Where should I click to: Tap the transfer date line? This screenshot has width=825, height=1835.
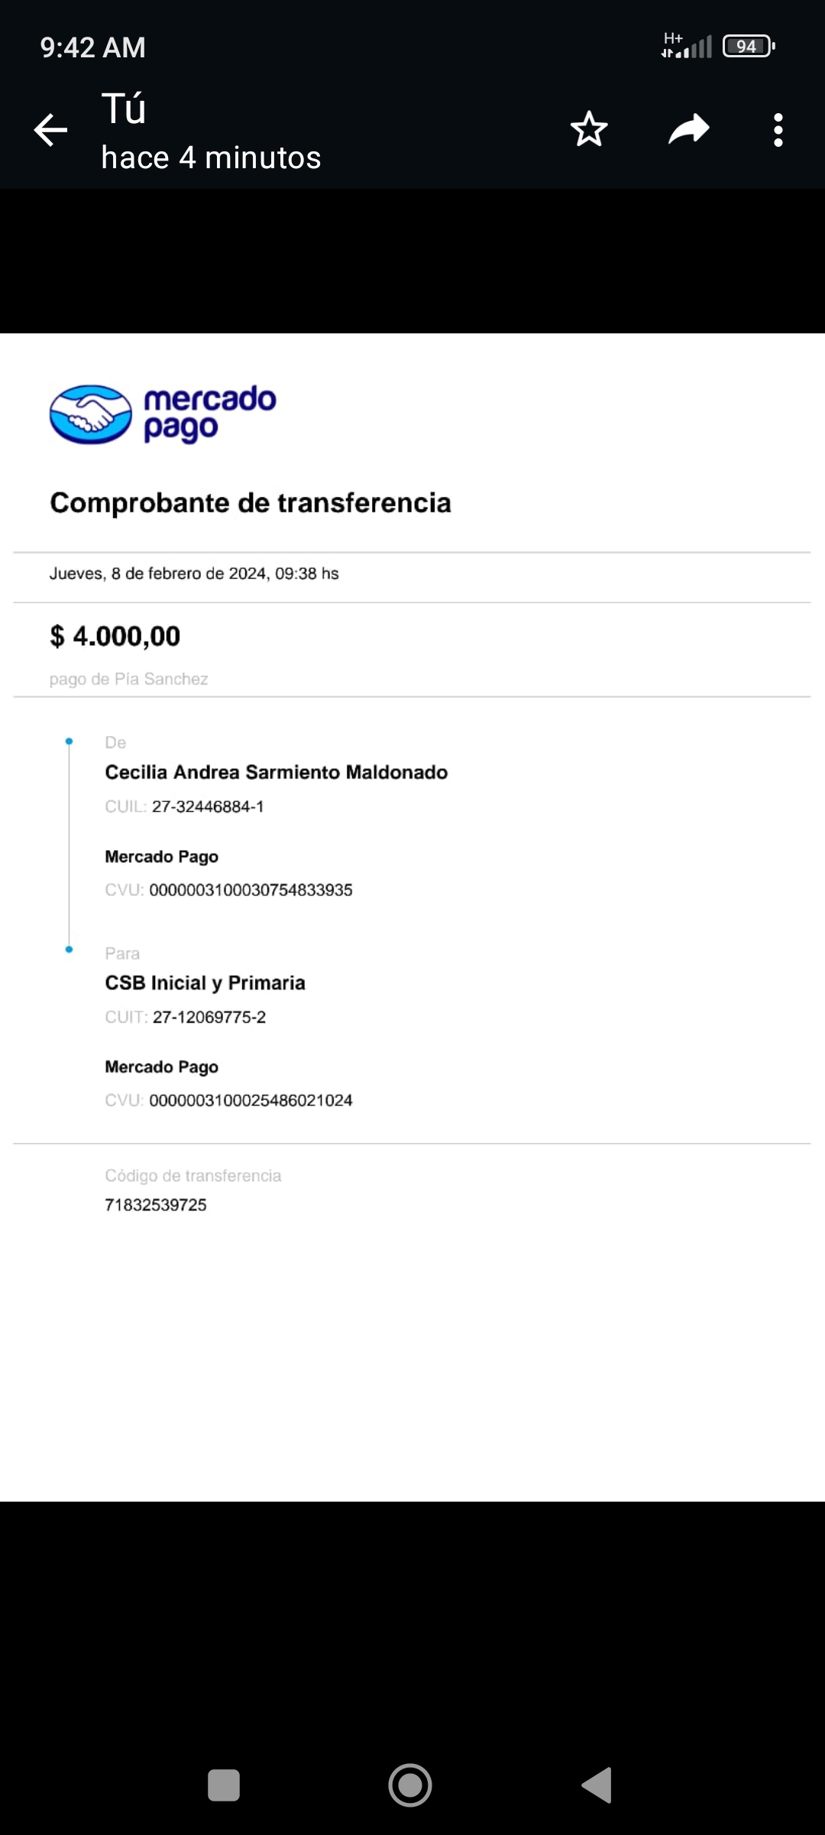[x=194, y=573]
